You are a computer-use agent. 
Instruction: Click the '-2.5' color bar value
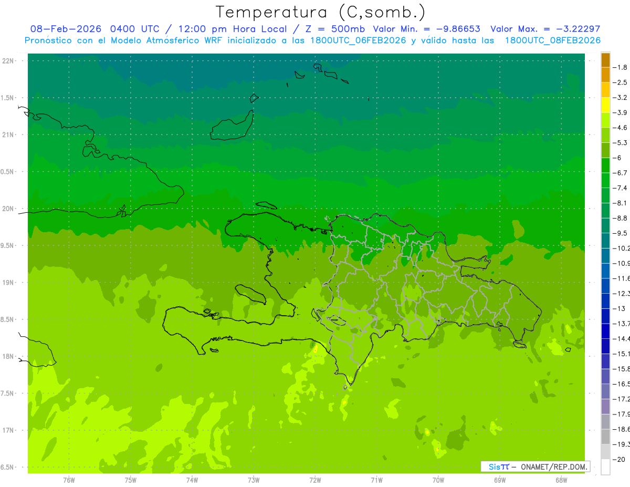point(621,82)
